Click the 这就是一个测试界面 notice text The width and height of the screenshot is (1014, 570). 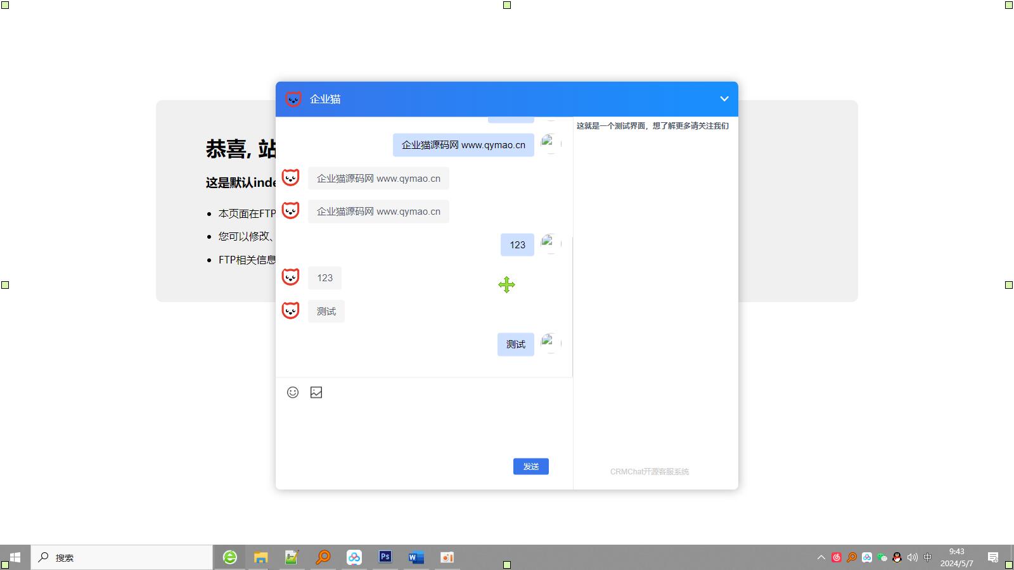pos(653,126)
